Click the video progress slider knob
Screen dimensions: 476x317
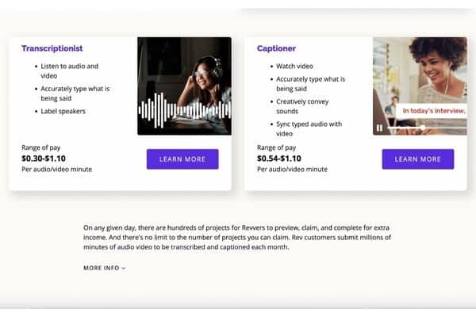pyautogui.click(x=422, y=128)
